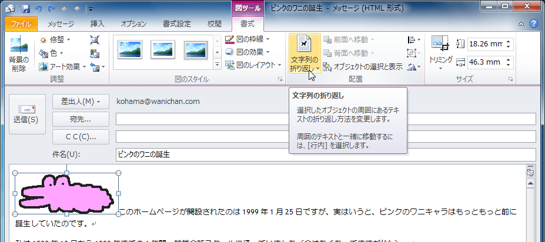
Task: Open the Corrections (修整) dropdown
Action: (55, 41)
